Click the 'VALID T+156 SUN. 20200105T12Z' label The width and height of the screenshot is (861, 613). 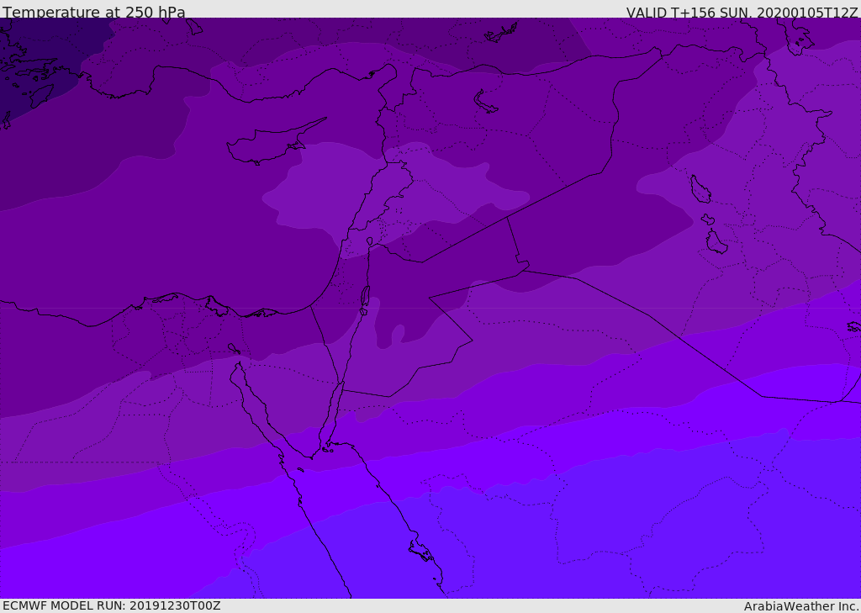(x=742, y=13)
